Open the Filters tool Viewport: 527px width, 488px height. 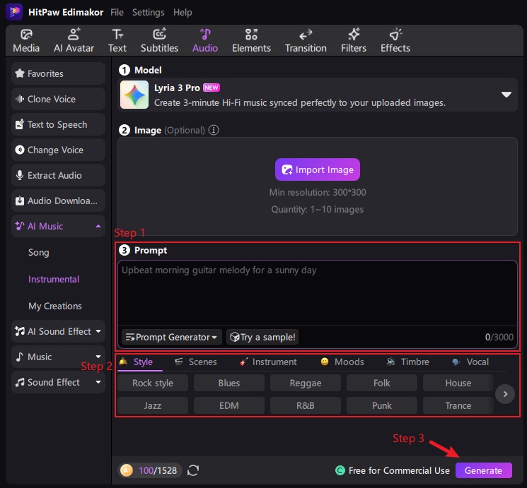(354, 41)
